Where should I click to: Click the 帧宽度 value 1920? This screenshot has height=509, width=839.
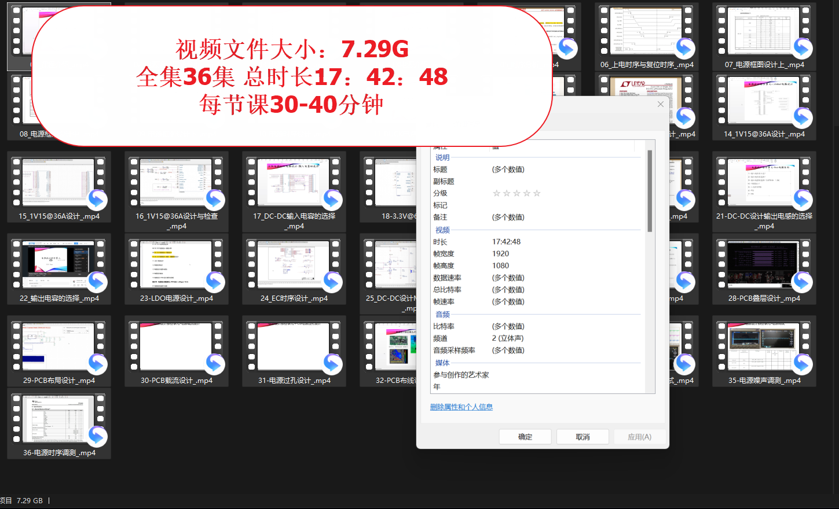point(500,254)
